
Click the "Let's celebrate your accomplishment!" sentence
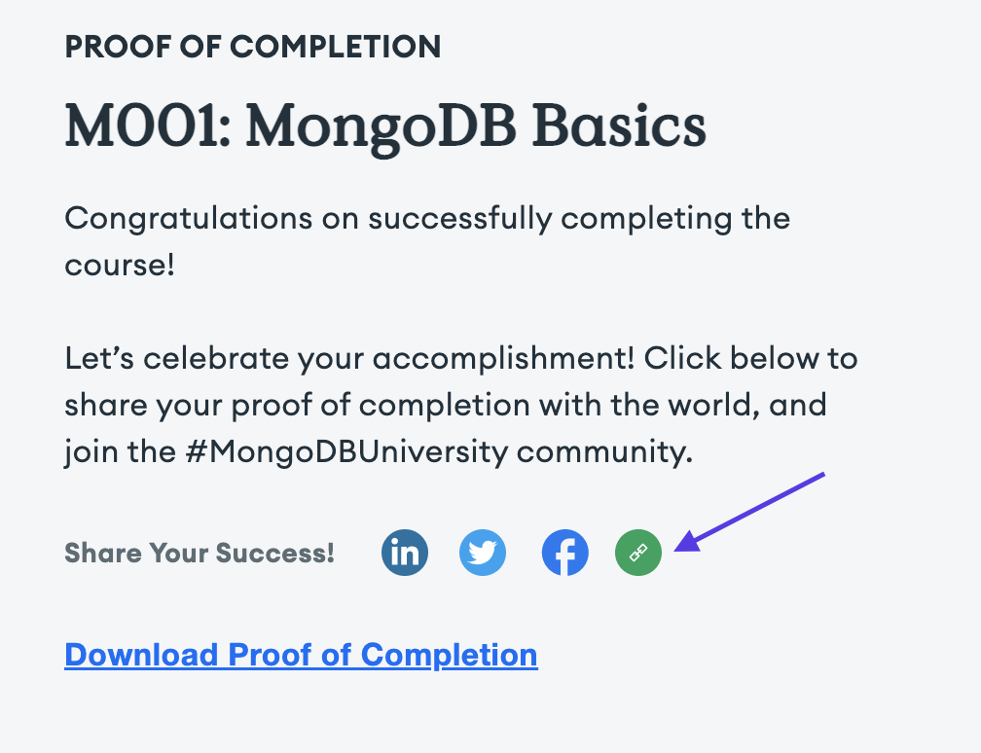(x=350, y=359)
